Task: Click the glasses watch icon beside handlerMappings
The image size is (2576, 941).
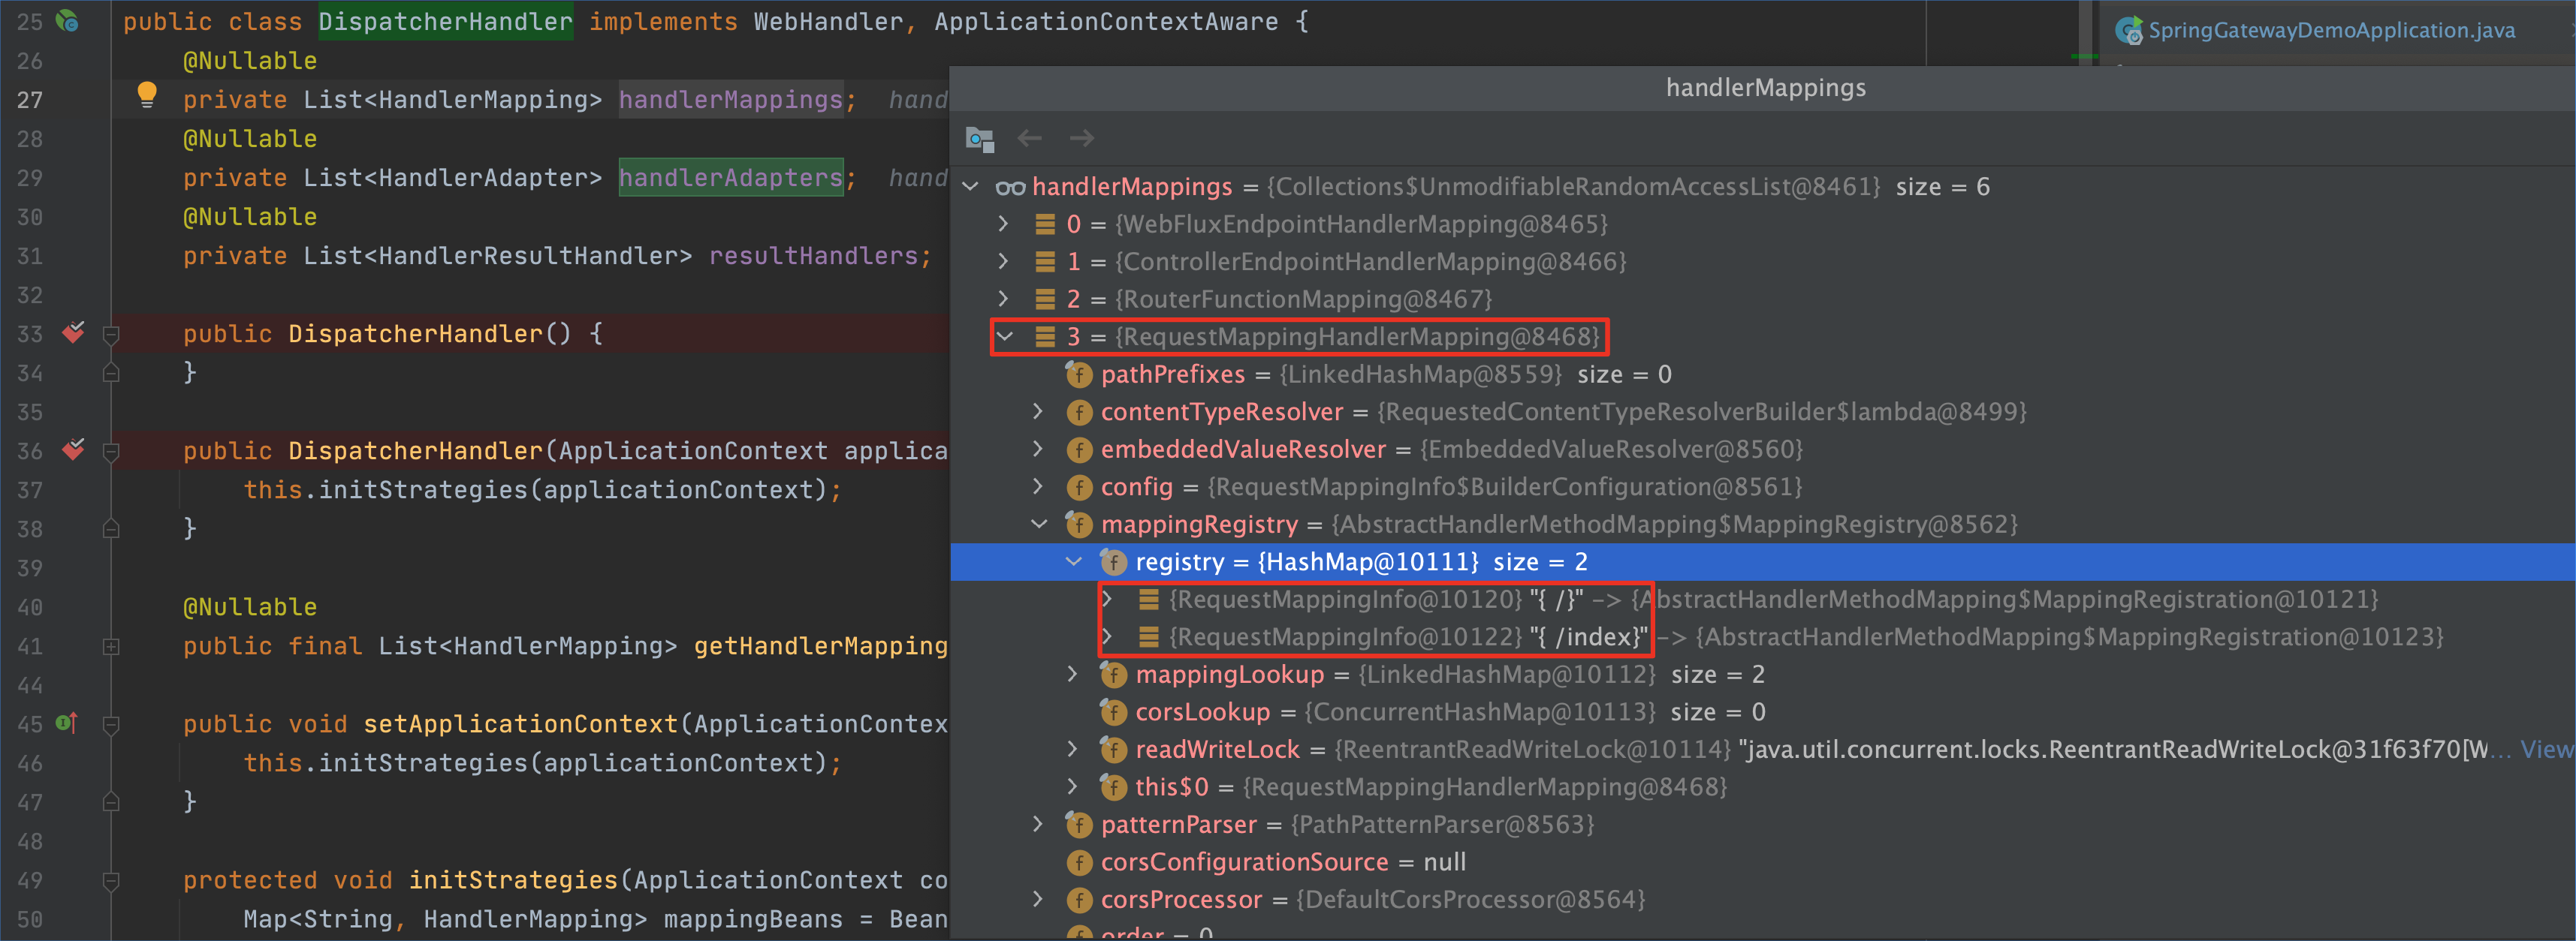Action: point(1010,187)
